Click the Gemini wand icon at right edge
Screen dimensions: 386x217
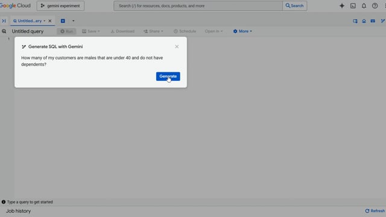[x=382, y=21]
